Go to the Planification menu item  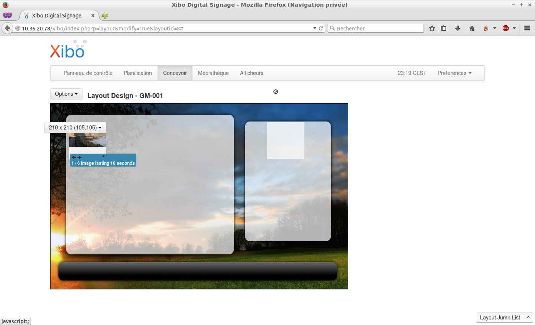pos(137,73)
